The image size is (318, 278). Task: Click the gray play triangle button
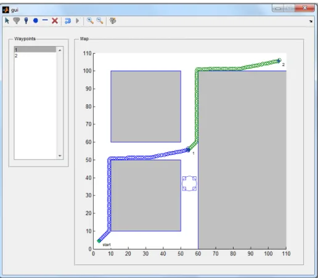point(78,21)
